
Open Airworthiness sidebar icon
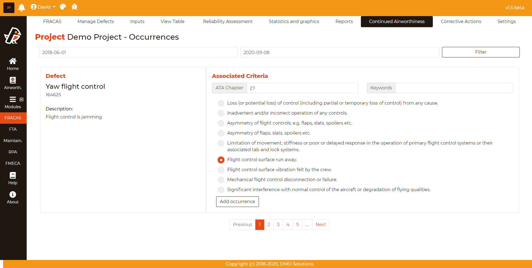pyautogui.click(x=13, y=83)
